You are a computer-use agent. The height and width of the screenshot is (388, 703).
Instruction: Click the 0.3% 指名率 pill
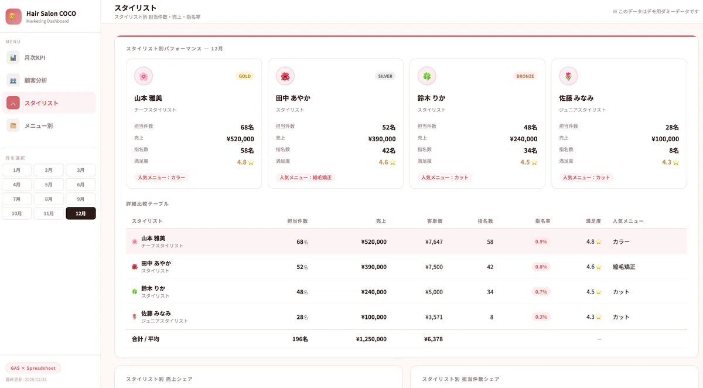(541, 317)
